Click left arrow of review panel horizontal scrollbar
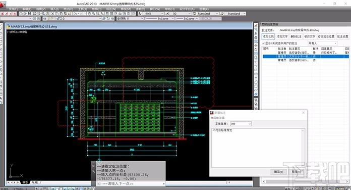 coord(264,181)
